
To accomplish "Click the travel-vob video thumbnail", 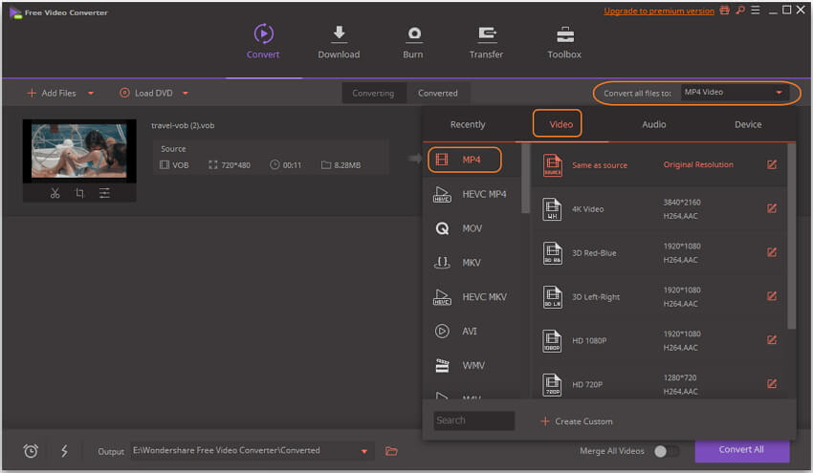I will tap(79, 151).
